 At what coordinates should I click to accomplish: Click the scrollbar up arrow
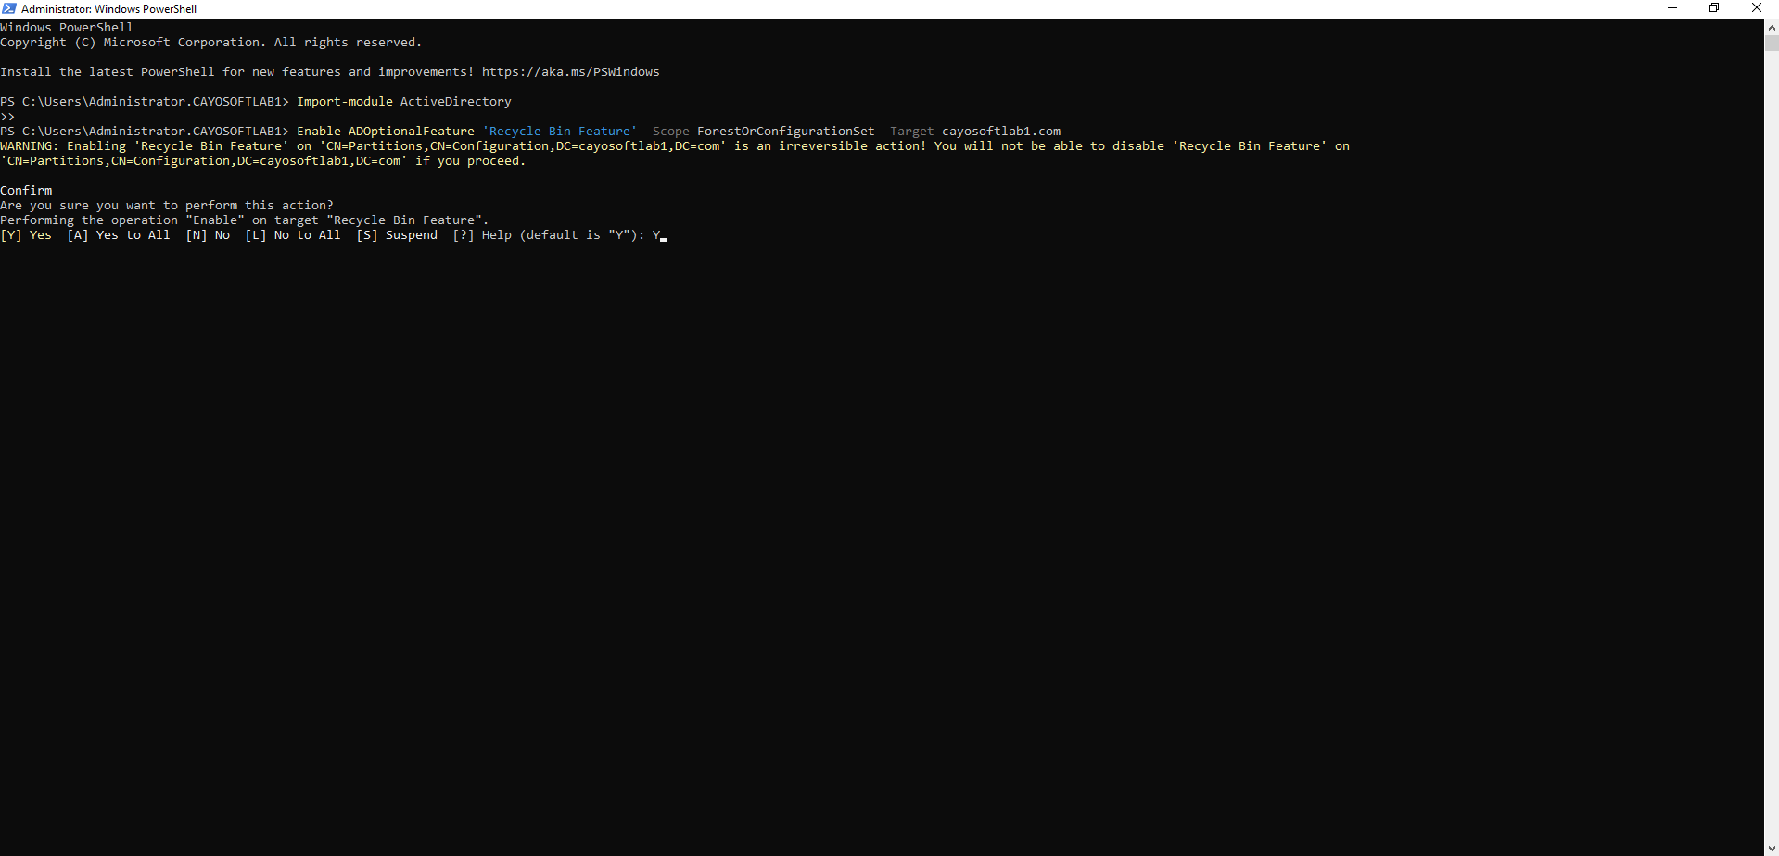[x=1772, y=28]
